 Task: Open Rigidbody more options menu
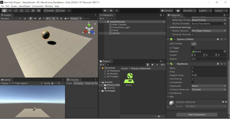click(x=225, y=64)
